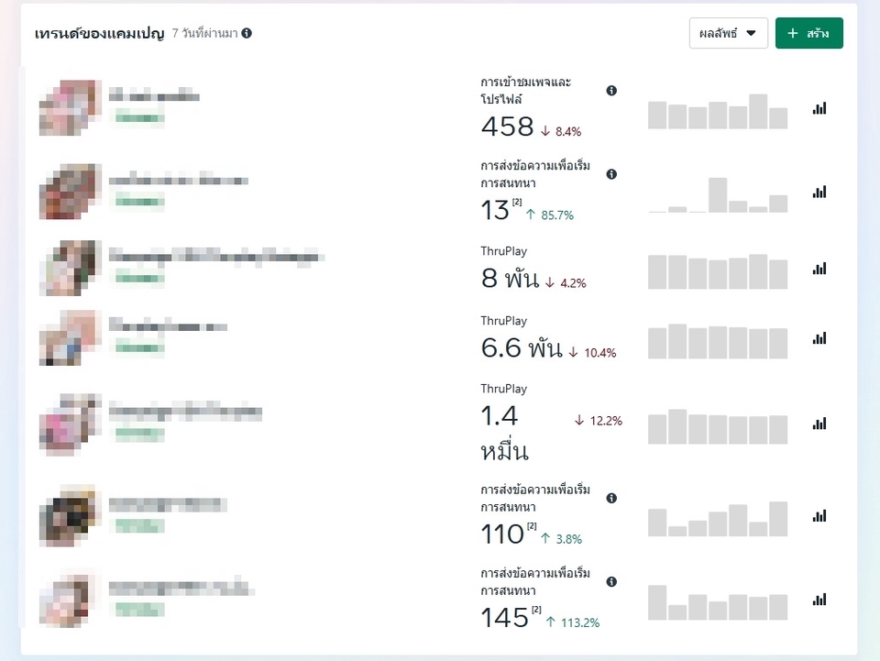The height and width of the screenshot is (661, 880).
Task: Click the info icon next to เทรนด์ของแคมเปญ heading
Action: click(x=245, y=33)
